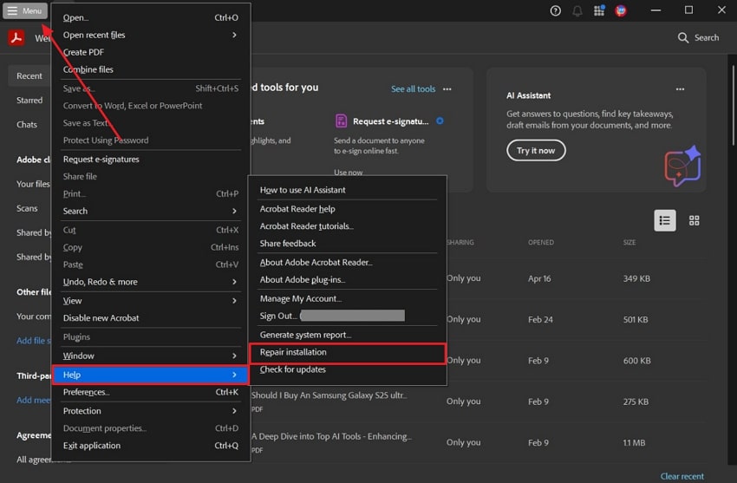737x483 pixels.
Task: Choose Open... from the menu
Action: [x=150, y=17]
